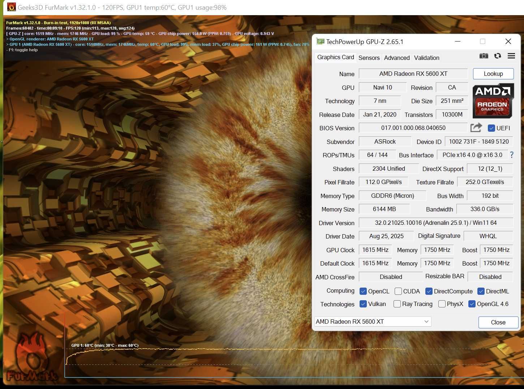The height and width of the screenshot is (389, 524).
Task: Click the Driver Date value Aug 25, 2025
Action: pyautogui.click(x=386, y=236)
